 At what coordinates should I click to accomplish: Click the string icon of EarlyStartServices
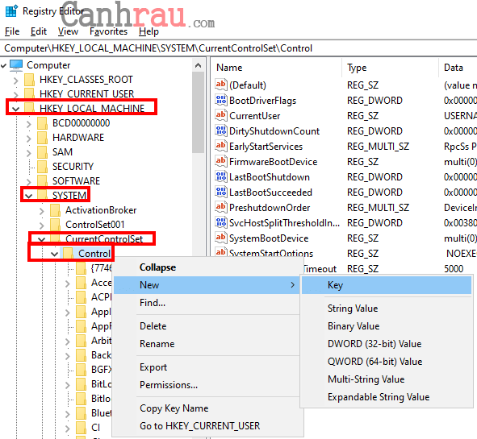pyautogui.click(x=221, y=146)
